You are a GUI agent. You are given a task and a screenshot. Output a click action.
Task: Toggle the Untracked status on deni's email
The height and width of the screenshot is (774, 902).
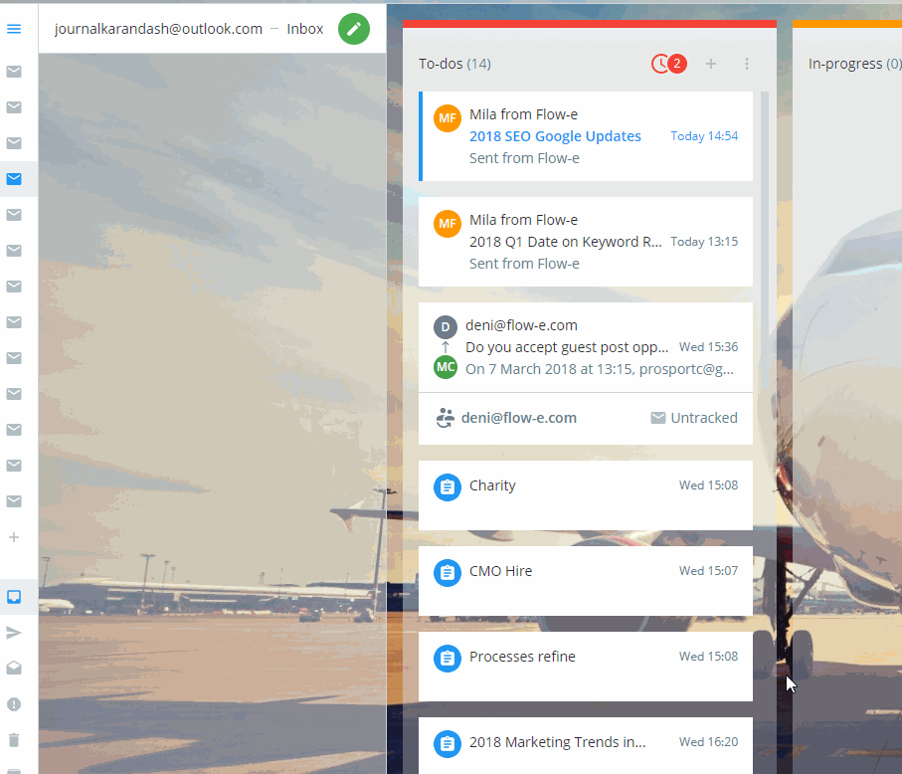[694, 418]
